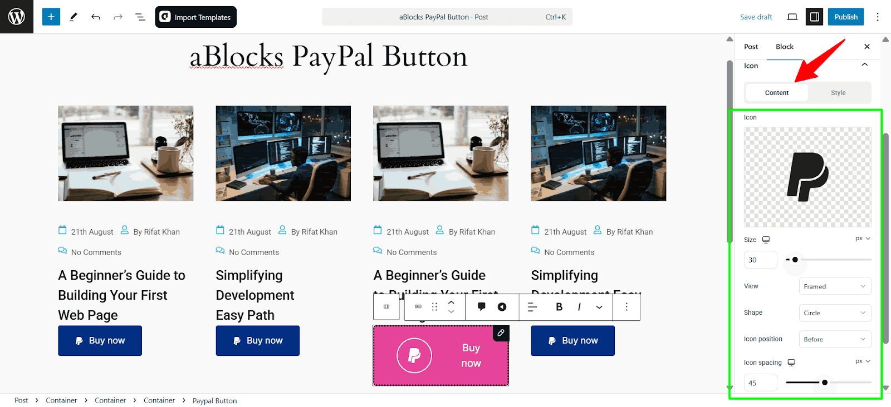
Task: Click the link icon on pink button
Action: [x=501, y=333]
